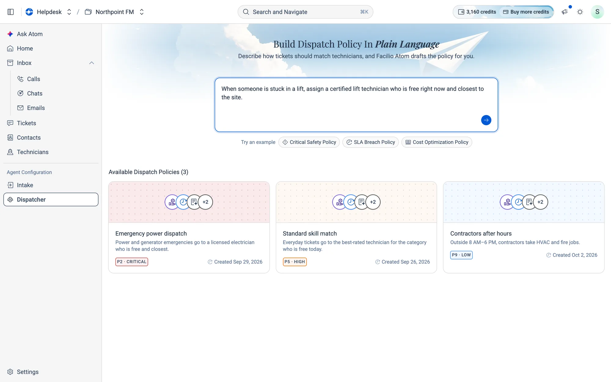Click document icon on Contractors after hours card
Image resolution: width=611 pixels, height=382 pixels.
[x=529, y=202]
